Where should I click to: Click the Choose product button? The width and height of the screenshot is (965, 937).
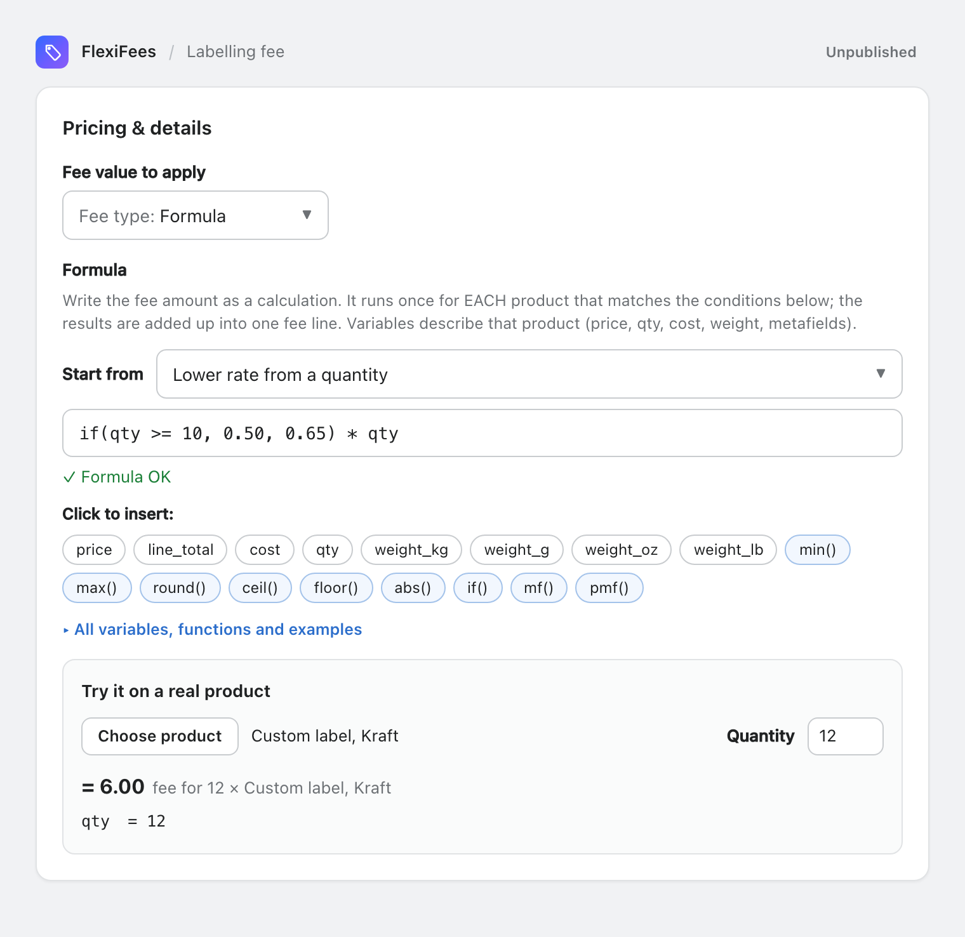(160, 736)
